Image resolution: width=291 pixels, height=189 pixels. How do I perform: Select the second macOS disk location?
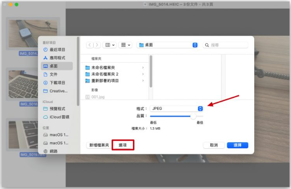57,143
